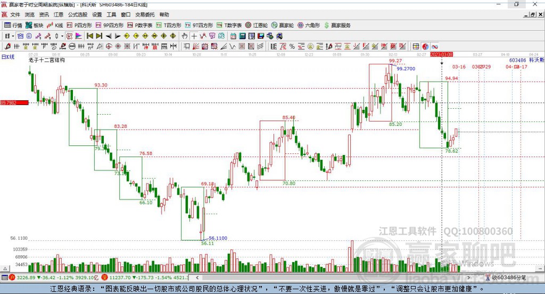
Task: Open the 行情 quotes view
Action: point(13,25)
